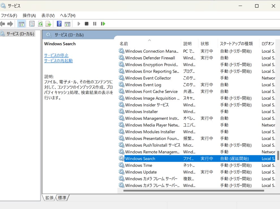Open Help via the question mark icon
Viewport: 280px width, 209px height.
(59, 24)
